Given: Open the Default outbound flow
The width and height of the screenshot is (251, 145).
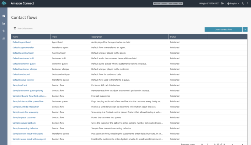Looking at the screenshot, I should coord(21,74).
